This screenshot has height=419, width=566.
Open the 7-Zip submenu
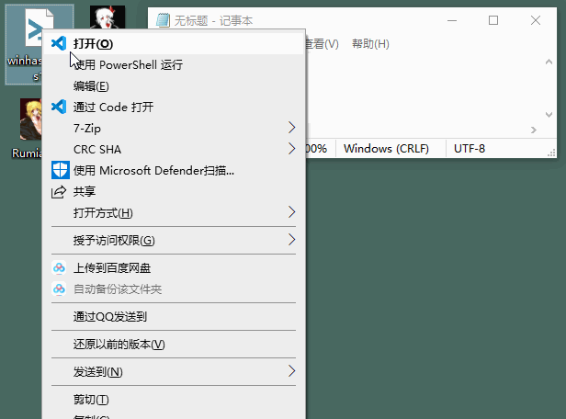click(x=174, y=128)
